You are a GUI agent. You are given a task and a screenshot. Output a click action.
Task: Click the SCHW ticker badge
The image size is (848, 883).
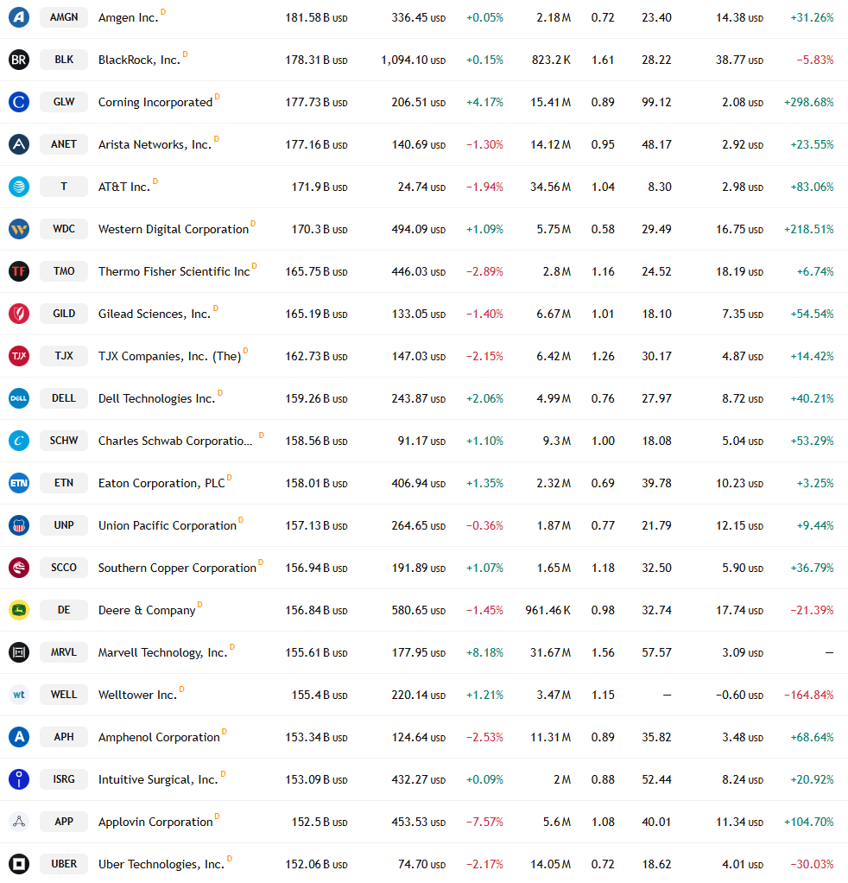coord(64,441)
